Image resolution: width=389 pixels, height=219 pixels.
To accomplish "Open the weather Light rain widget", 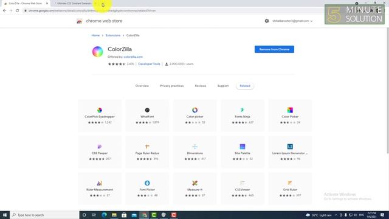I will click(x=318, y=215).
